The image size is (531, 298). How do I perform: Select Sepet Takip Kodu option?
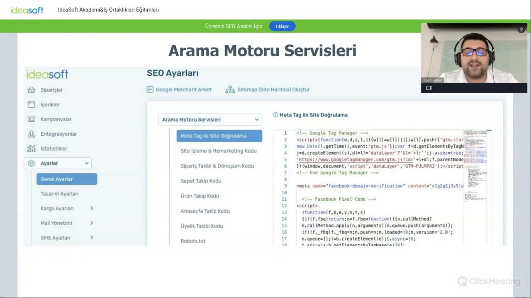(x=201, y=181)
